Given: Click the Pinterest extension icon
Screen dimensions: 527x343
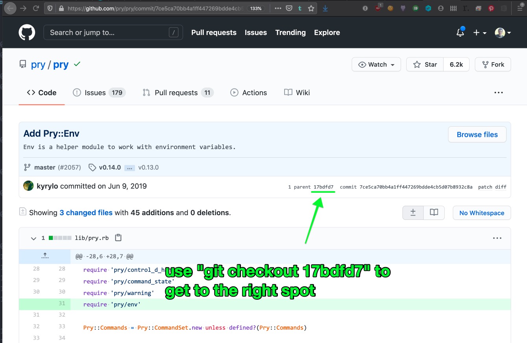Looking at the screenshot, I should click(491, 8).
